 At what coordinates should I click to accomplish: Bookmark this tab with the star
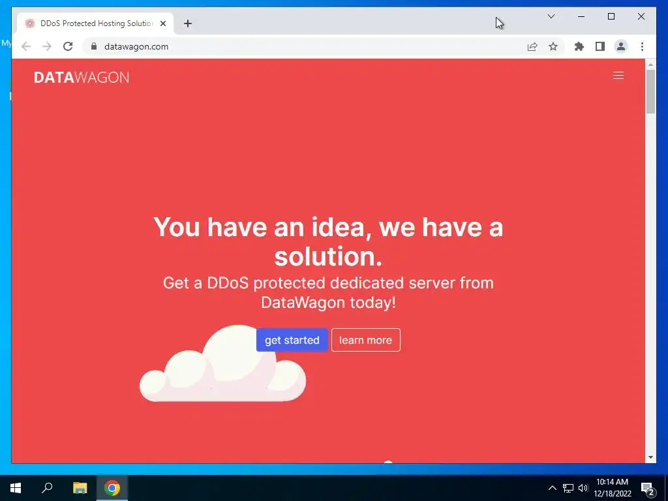pos(553,46)
